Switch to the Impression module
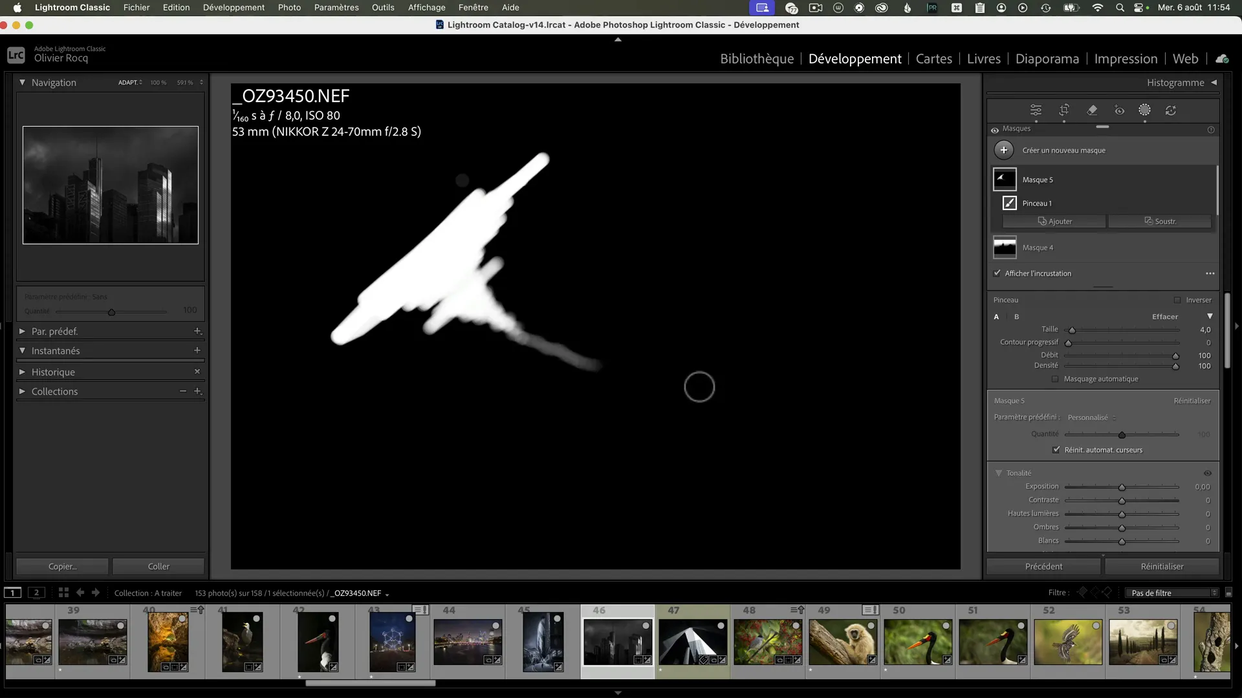This screenshot has width=1242, height=698. coord(1126,59)
